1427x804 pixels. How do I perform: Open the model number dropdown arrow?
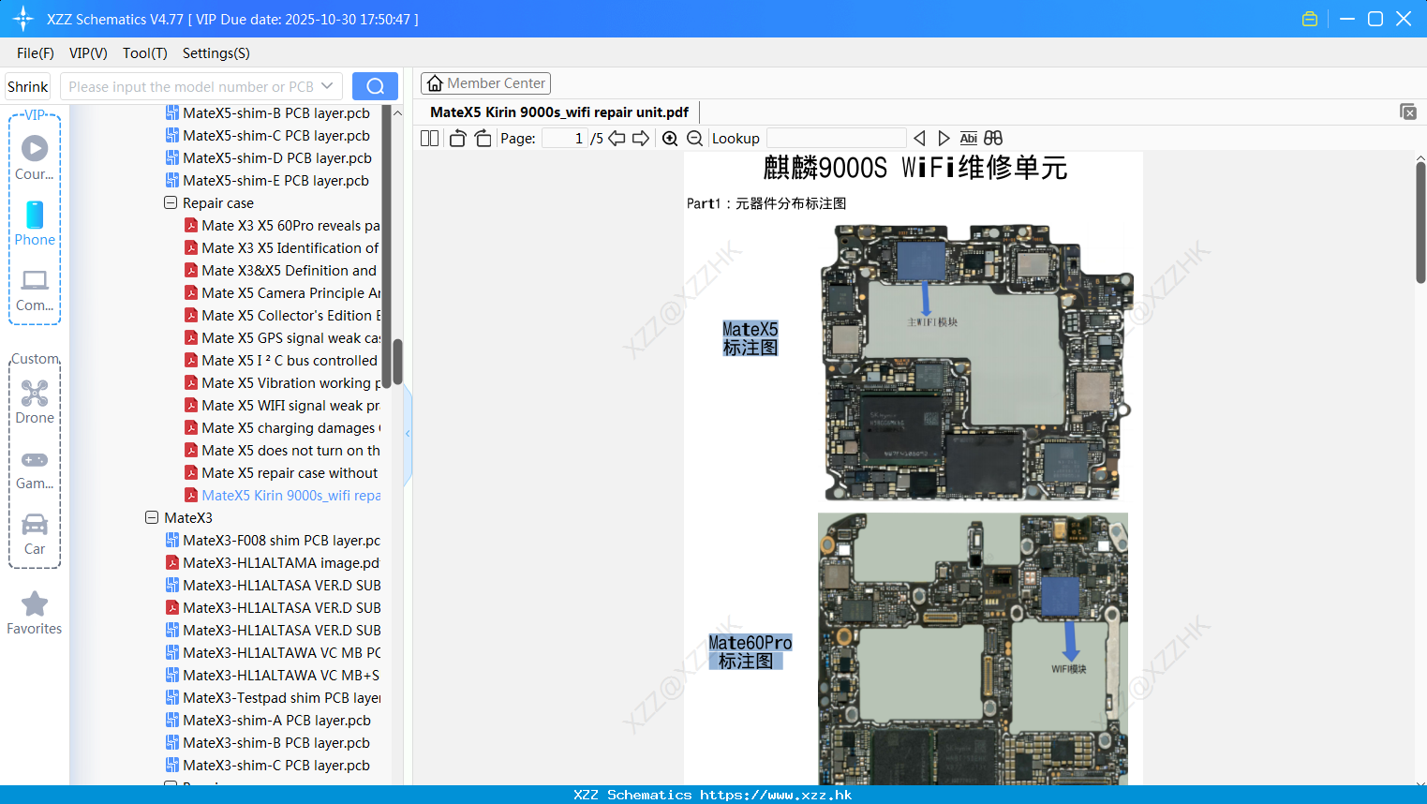pyautogui.click(x=327, y=86)
